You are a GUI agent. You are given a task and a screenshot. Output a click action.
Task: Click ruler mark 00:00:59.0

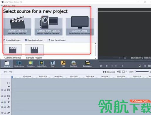(x=58, y=76)
